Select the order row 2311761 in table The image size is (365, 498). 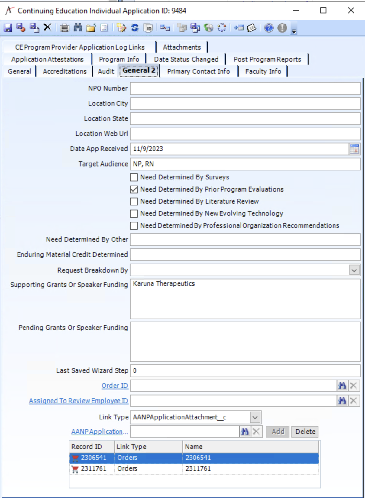(x=193, y=468)
